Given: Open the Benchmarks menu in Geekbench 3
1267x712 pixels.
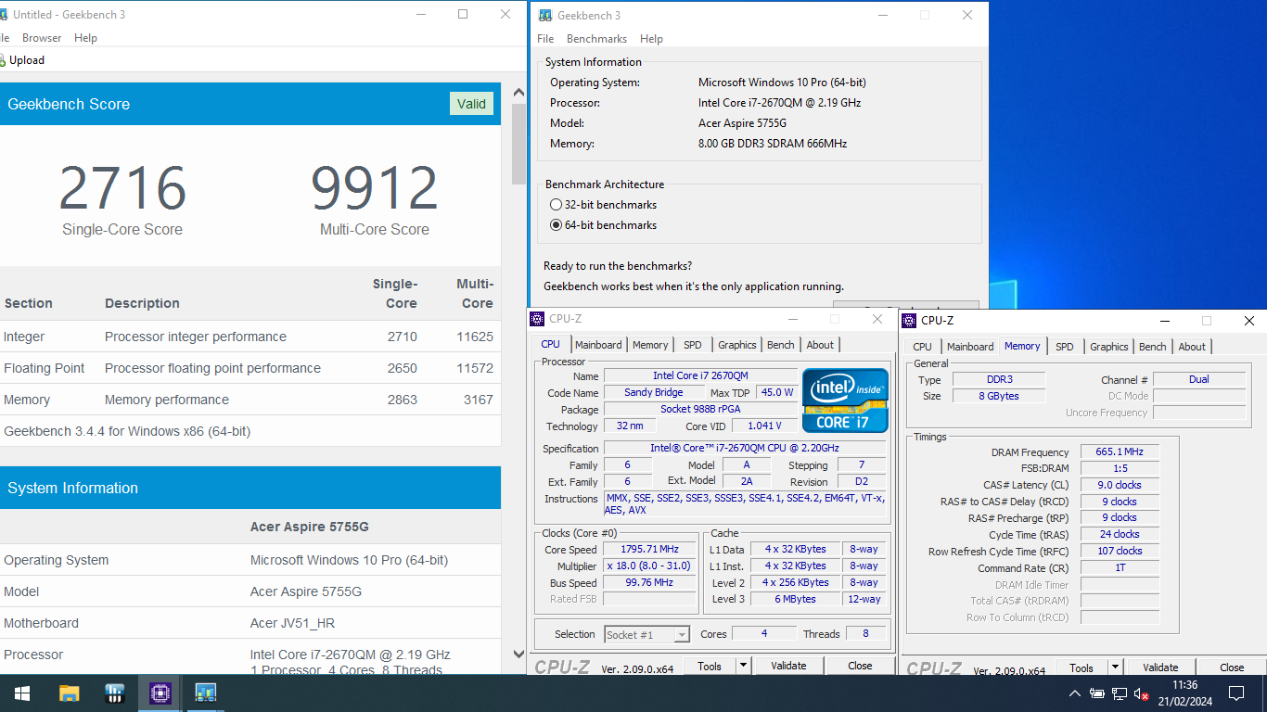Looking at the screenshot, I should pos(596,39).
